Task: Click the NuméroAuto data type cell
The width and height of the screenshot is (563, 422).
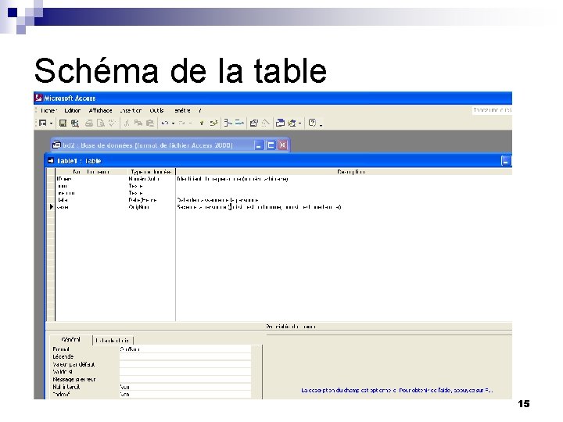Action: 151,179
